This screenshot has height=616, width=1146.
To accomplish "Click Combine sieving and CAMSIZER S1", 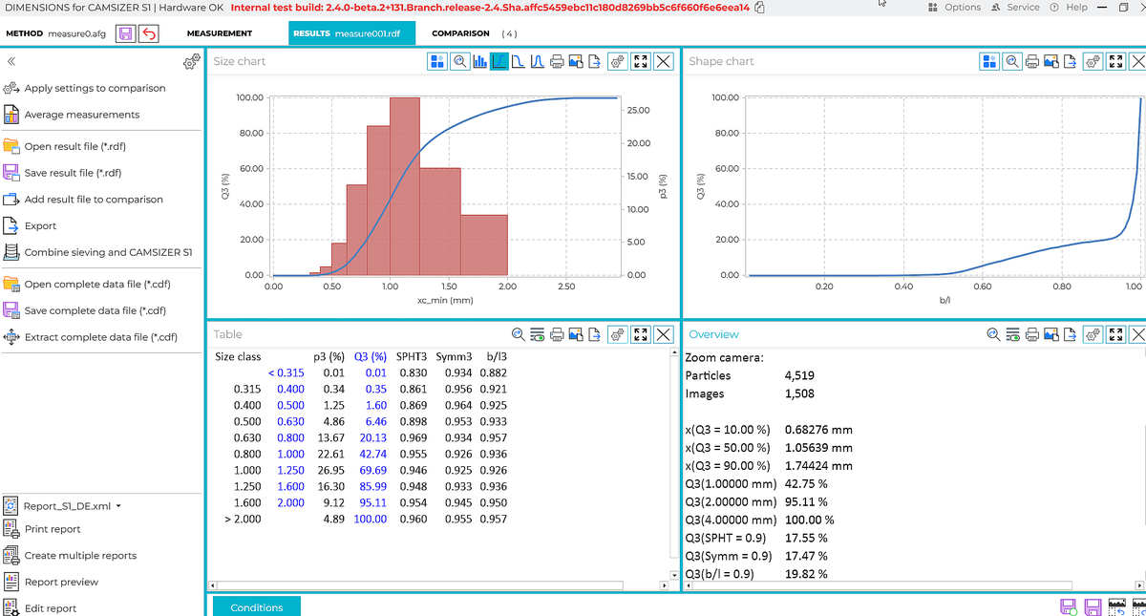I will point(108,253).
